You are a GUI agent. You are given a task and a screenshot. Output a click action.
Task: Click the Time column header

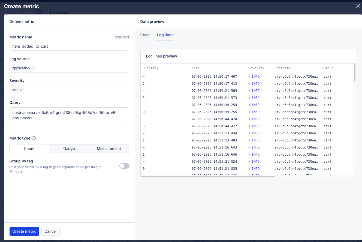pyautogui.click(x=195, y=68)
